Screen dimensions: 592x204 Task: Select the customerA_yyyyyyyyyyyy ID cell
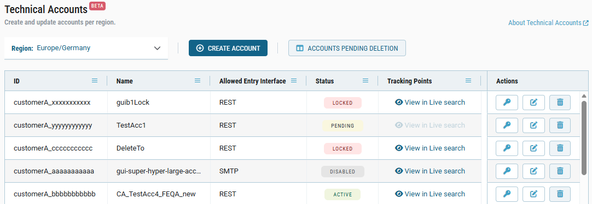56,125
